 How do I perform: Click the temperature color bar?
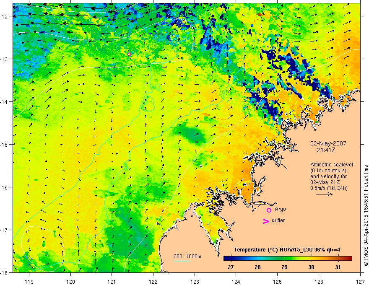(288, 258)
